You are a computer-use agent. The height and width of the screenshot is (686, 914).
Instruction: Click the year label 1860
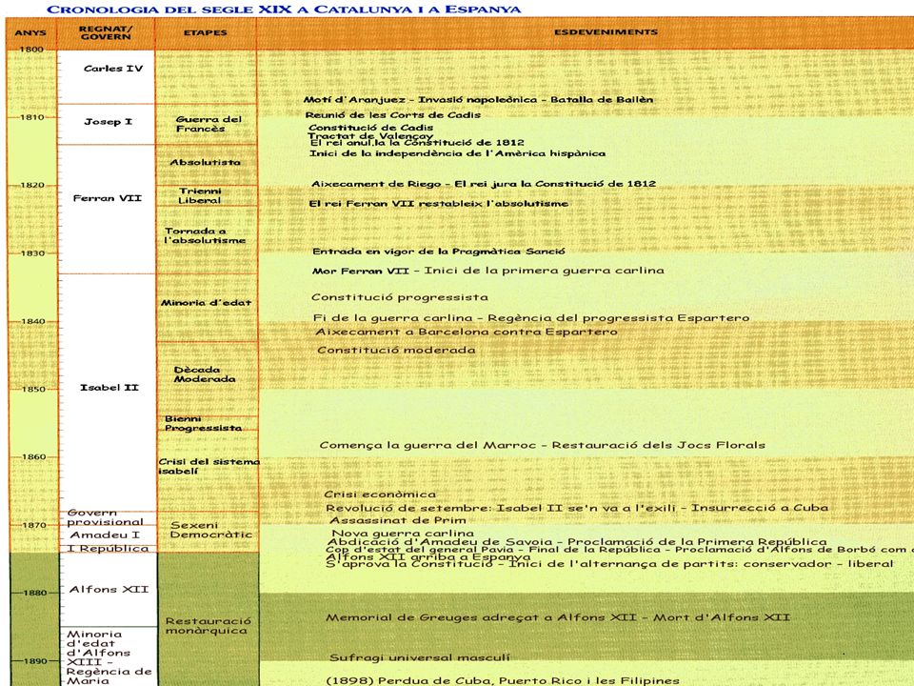click(31, 457)
